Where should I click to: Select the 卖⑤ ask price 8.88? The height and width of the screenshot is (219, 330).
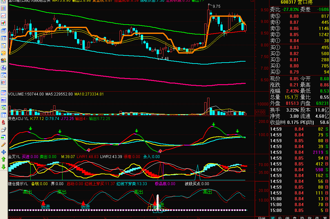294,16
